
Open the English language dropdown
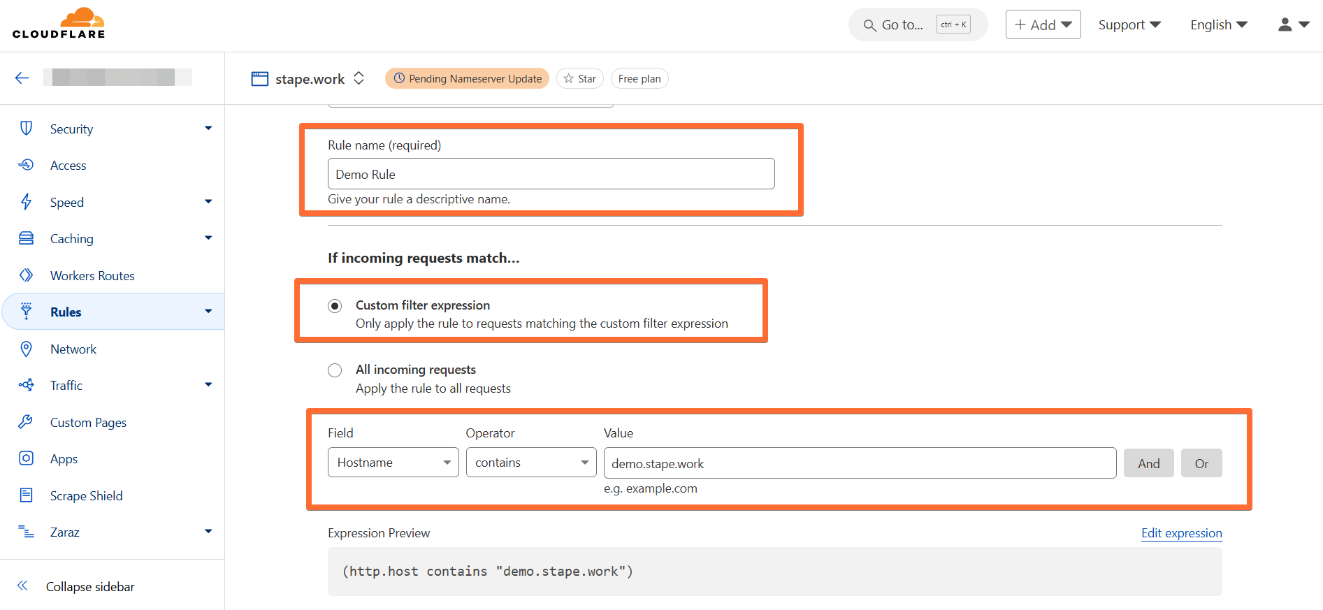pyautogui.click(x=1219, y=24)
